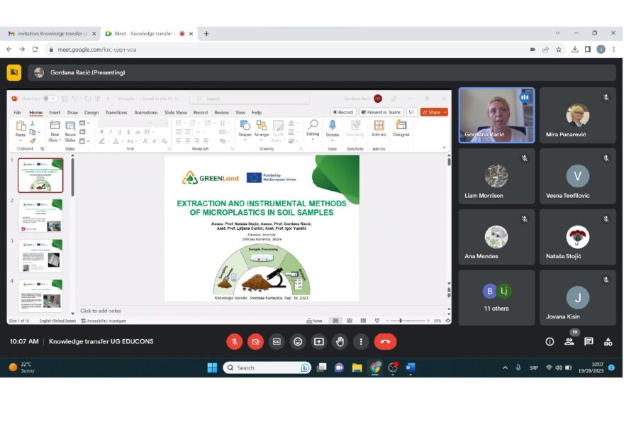Click the PowerPoint zoom slider
This screenshot has width=624, height=442.
coord(409,321)
